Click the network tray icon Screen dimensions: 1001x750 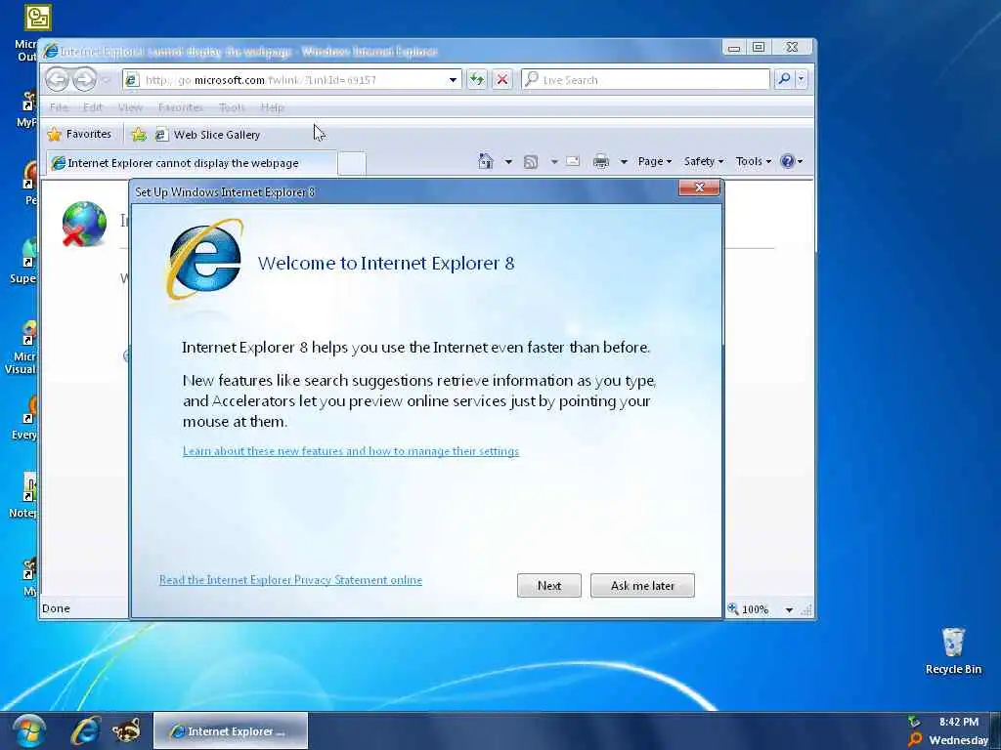coord(914,722)
